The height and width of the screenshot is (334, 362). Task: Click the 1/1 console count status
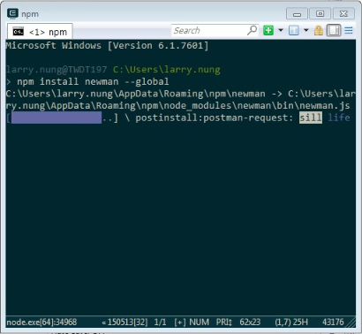pyautogui.click(x=160, y=322)
